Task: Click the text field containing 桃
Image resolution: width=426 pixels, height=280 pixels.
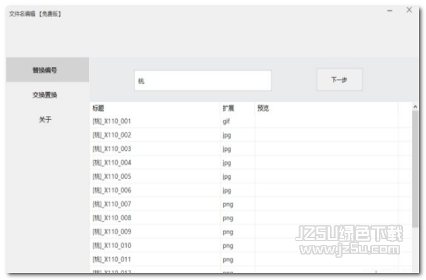Action: point(202,81)
